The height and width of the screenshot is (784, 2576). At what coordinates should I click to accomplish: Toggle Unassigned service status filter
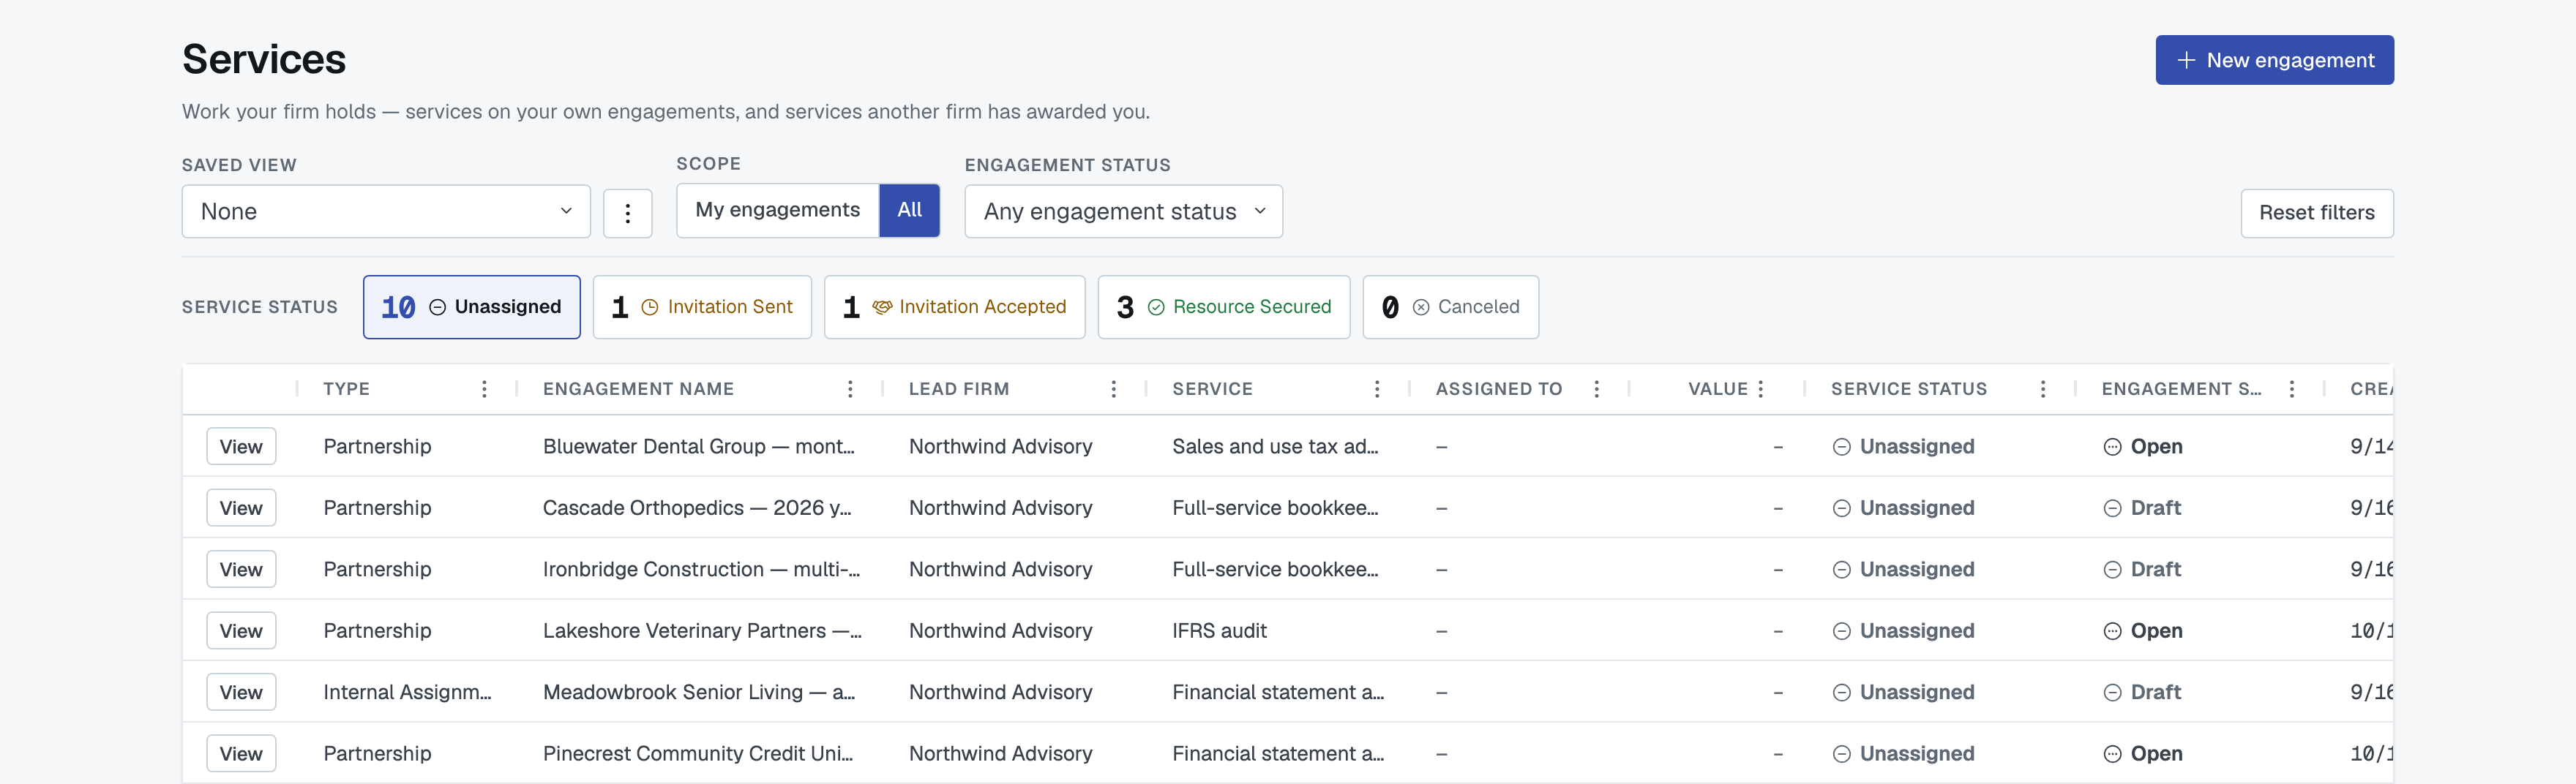tap(471, 308)
